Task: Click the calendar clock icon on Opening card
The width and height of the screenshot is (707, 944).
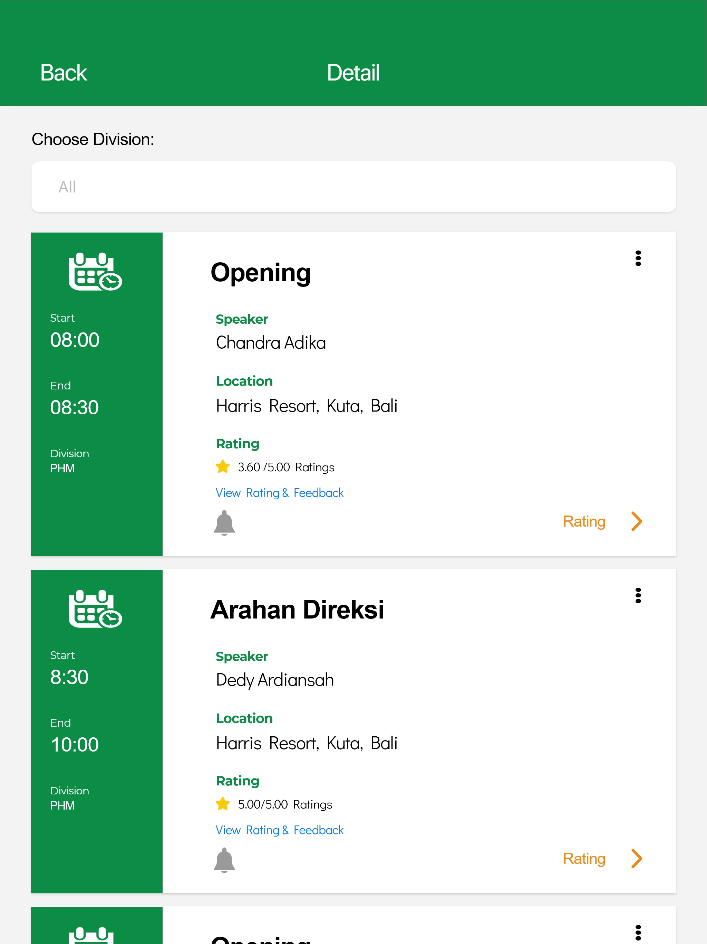Action: pyautogui.click(x=96, y=272)
